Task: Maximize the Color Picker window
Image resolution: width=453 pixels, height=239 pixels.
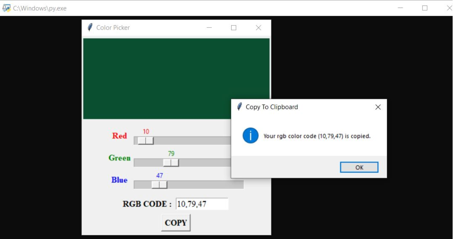Action: [234, 28]
